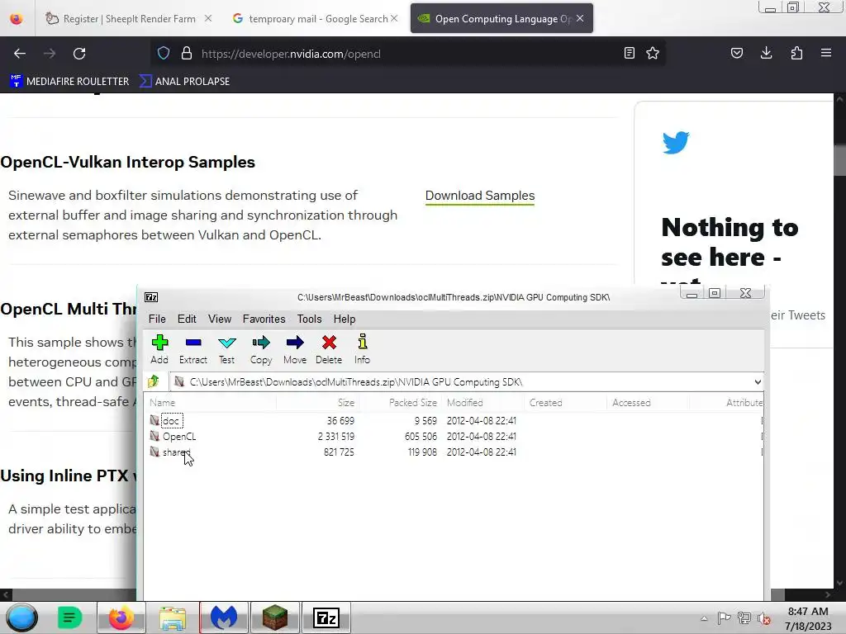Bookmark this page with the star icon
846x634 pixels.
[x=653, y=53]
